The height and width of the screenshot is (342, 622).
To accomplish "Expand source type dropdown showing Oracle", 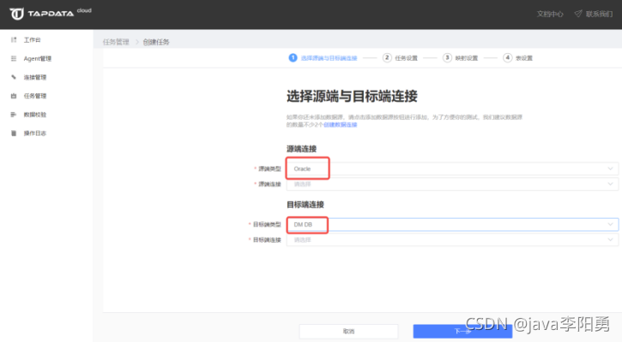I will click(x=452, y=169).
